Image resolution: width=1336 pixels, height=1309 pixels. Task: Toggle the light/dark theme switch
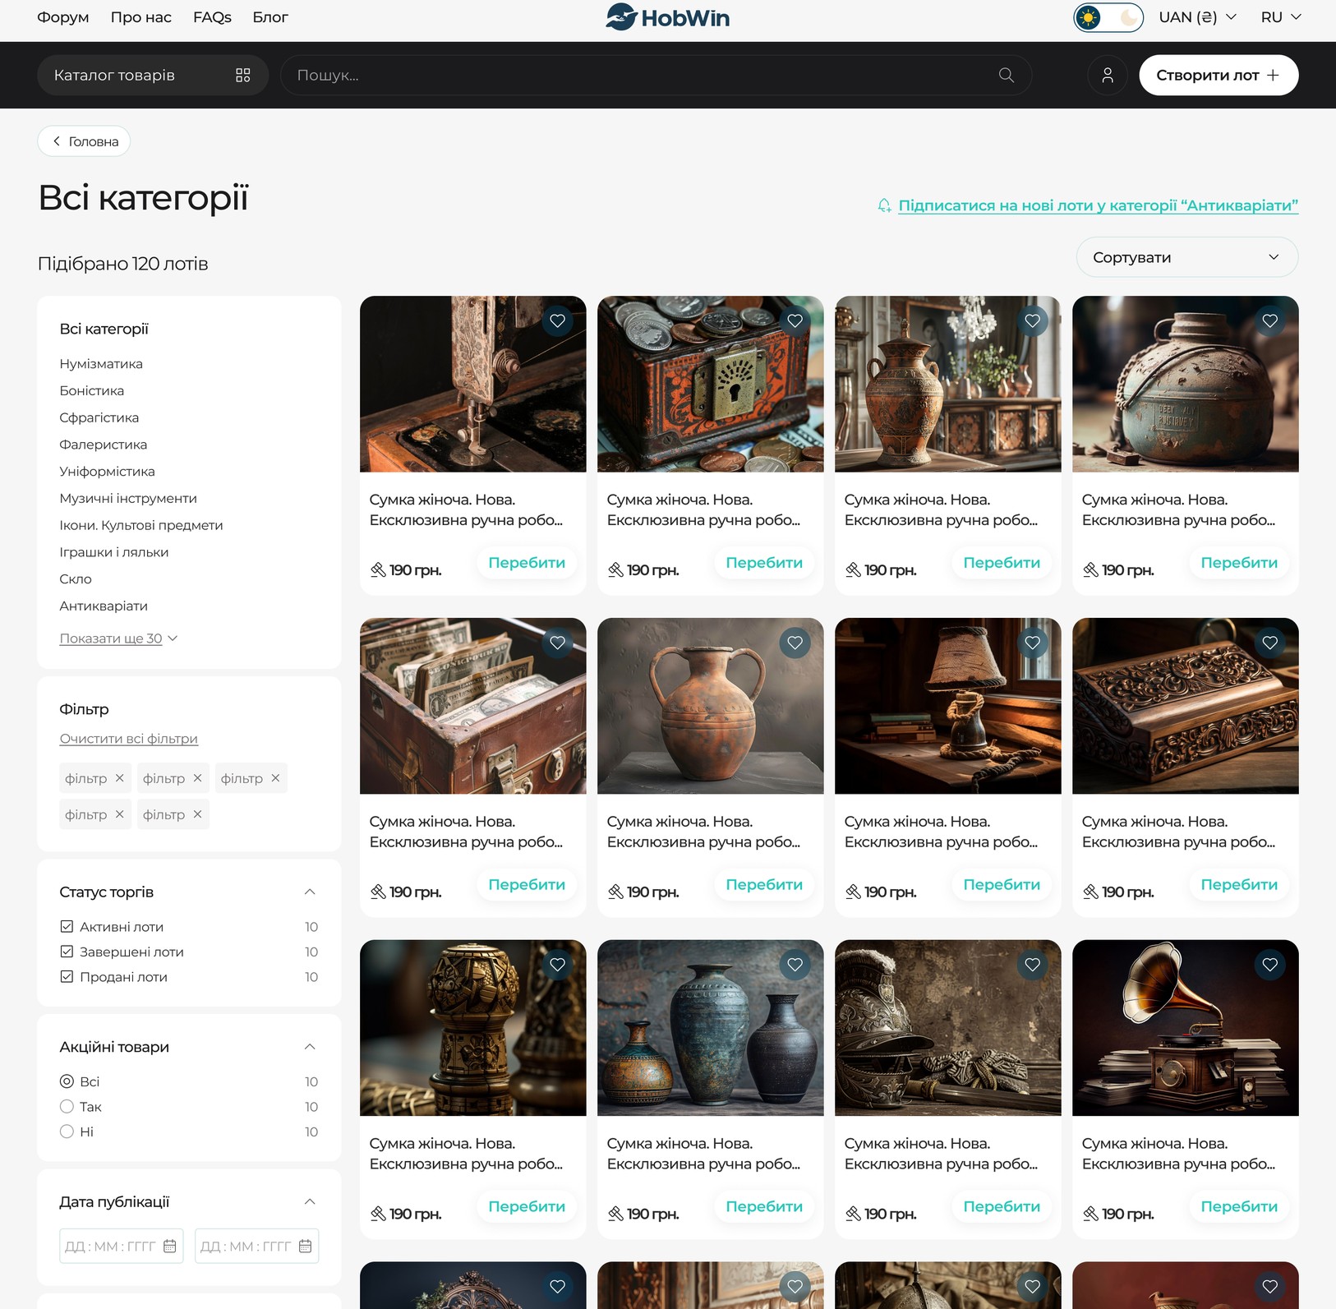(x=1108, y=17)
